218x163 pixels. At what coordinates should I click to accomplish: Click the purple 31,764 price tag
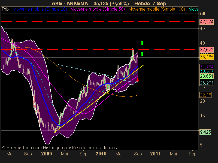207,67
